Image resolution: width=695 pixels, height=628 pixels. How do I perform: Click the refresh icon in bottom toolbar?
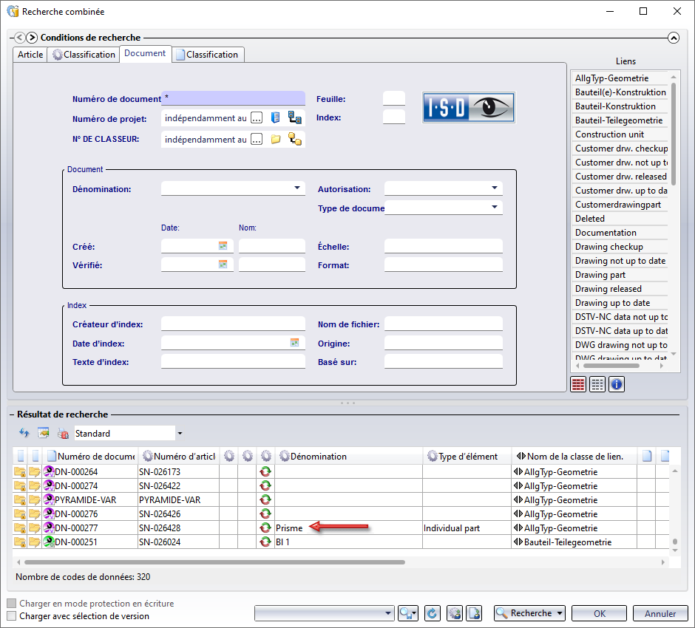click(x=433, y=613)
